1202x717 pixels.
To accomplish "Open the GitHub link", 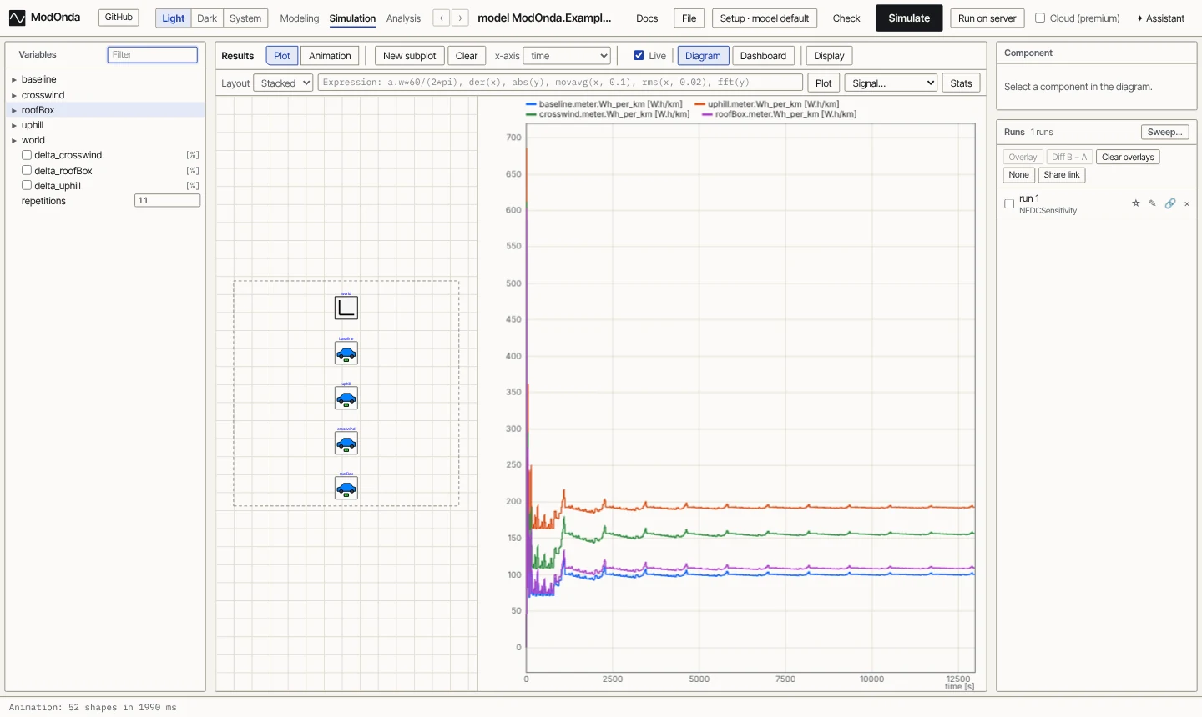I will click(x=119, y=18).
